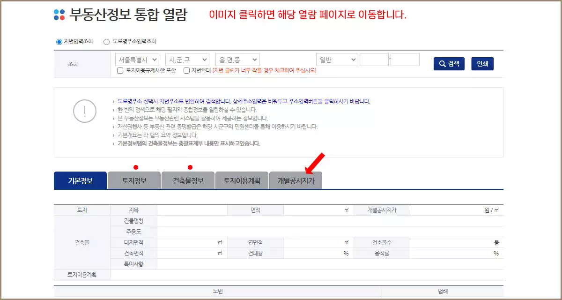The width and height of the screenshot is (562, 300).
Task: Switch to the 건축물정보 tab
Action: (188, 180)
